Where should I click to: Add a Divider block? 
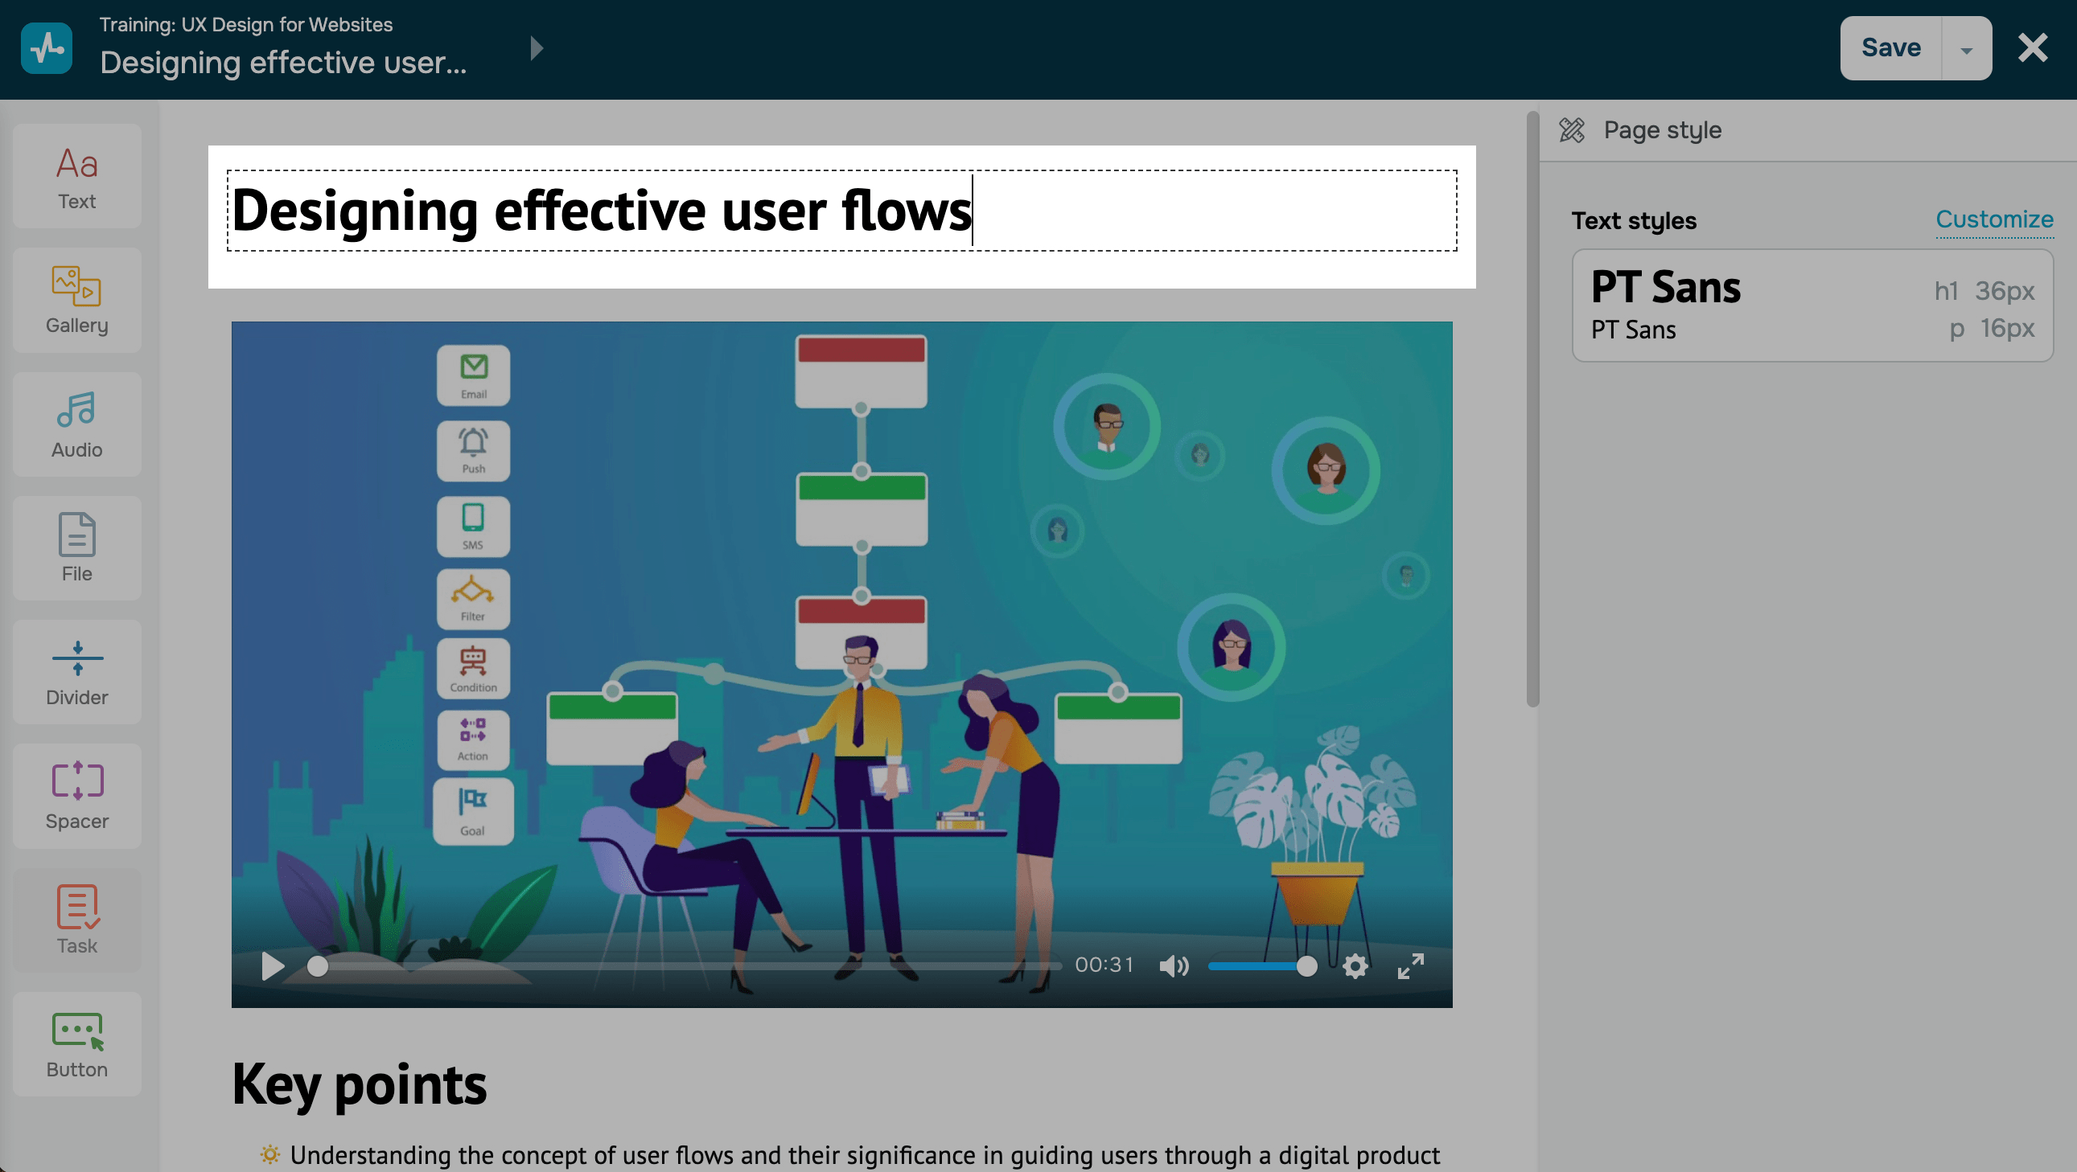coord(76,673)
